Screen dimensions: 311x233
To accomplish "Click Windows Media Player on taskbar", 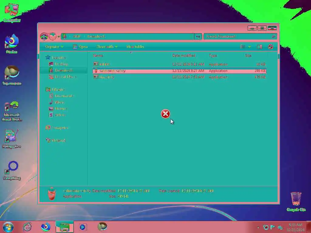I will coord(83,227).
